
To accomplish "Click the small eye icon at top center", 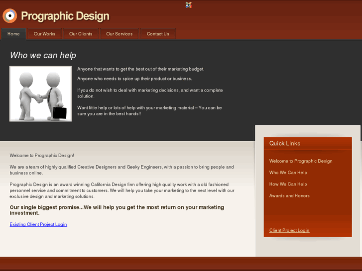I will [188, 5].
